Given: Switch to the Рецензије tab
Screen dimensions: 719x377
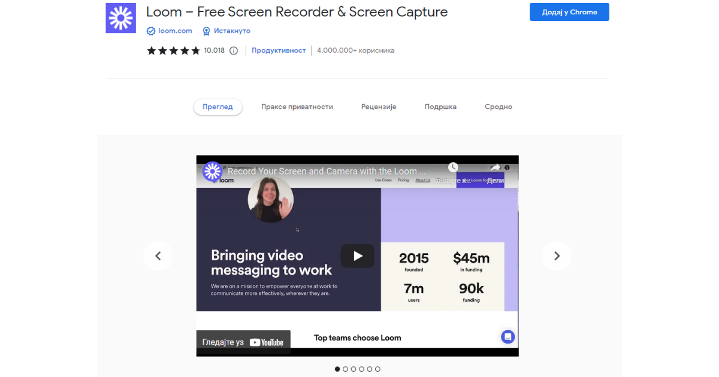Looking at the screenshot, I should (379, 107).
